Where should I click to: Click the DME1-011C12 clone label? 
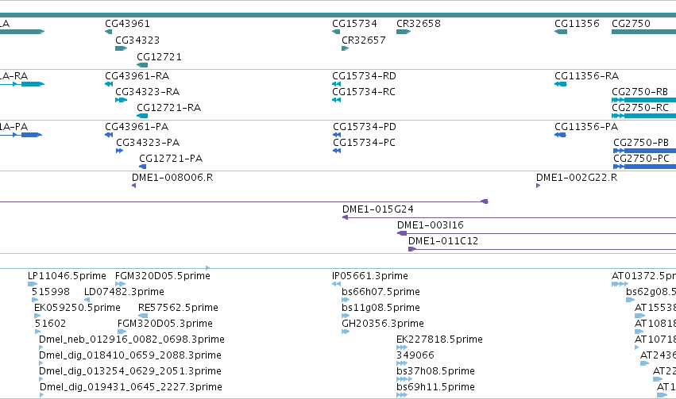pos(443,241)
